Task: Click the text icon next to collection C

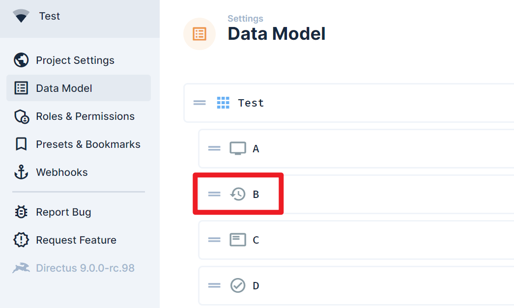Action: click(x=237, y=240)
